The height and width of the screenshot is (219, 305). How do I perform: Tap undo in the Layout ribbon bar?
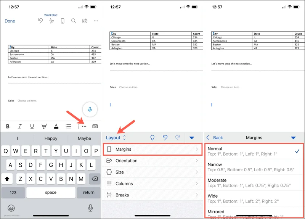pos(165,138)
